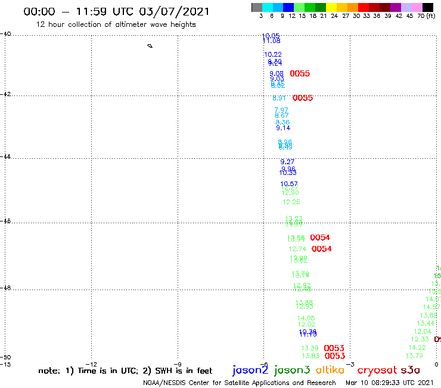Select the wave height value 8.91

point(279,98)
